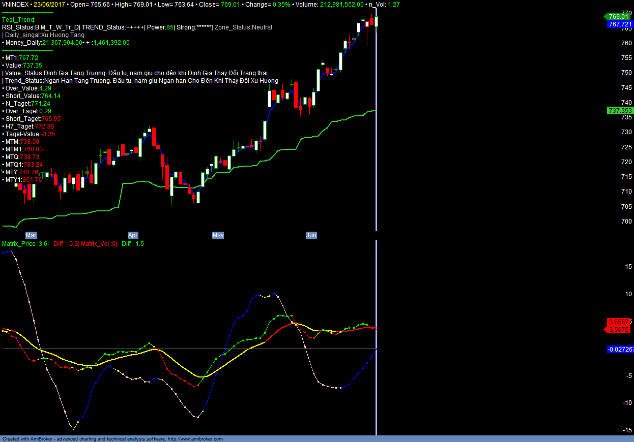Select the blue -0.027267 indicator tag
Screen dimensions: 634x442
point(620,350)
